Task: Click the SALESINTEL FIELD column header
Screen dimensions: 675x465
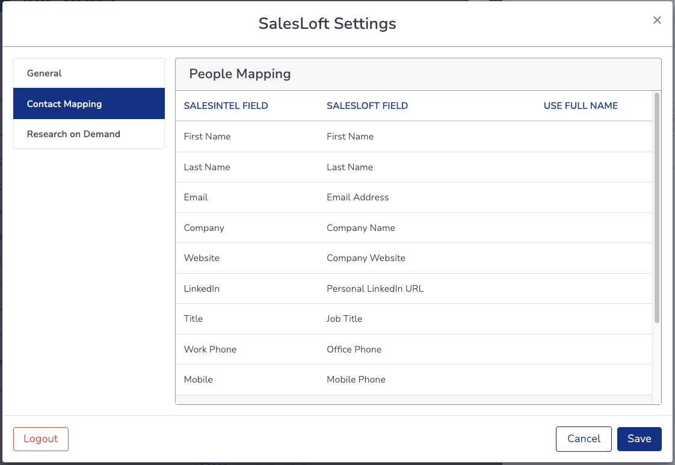Action: pos(226,106)
